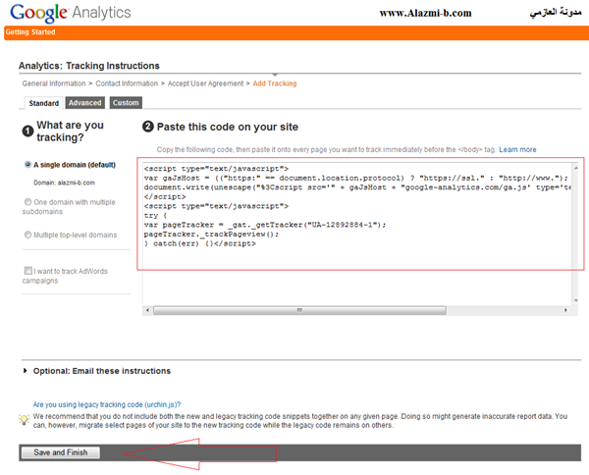Click General Information breadcrumb step
The width and height of the screenshot is (589, 475).
[54, 83]
